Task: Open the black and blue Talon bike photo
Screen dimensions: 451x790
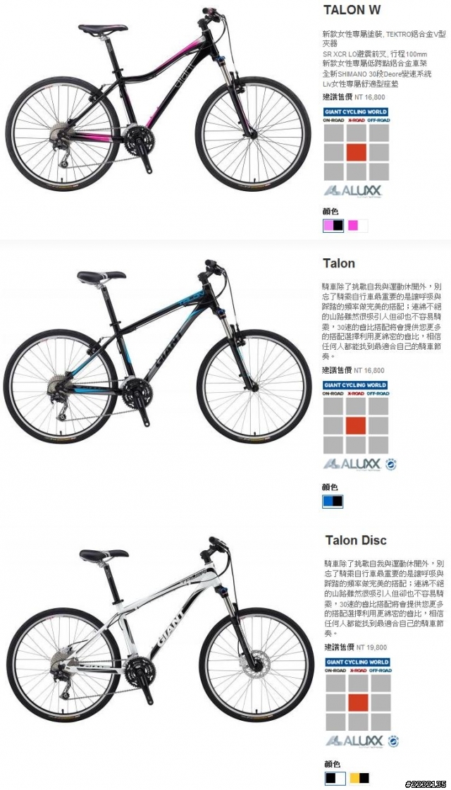Action: pos(158,352)
